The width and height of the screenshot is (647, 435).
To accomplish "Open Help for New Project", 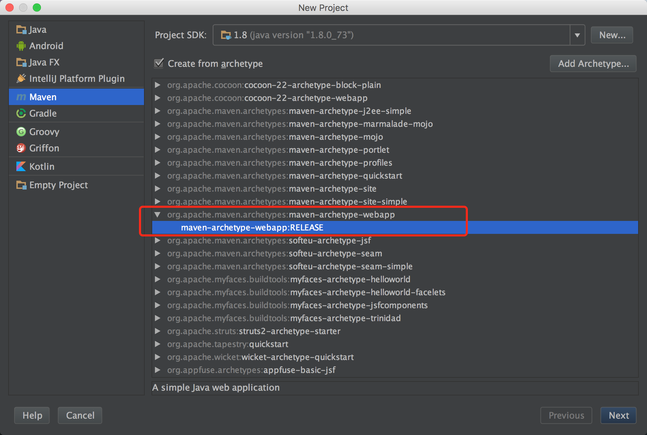I will point(32,415).
